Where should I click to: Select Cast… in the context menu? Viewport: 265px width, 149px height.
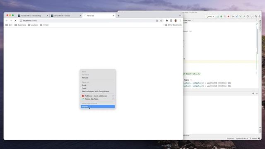[x=98, y=88]
